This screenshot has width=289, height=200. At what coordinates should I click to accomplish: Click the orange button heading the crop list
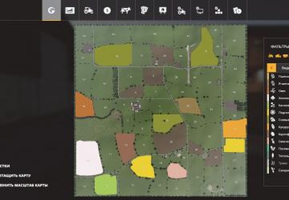pos(272,68)
